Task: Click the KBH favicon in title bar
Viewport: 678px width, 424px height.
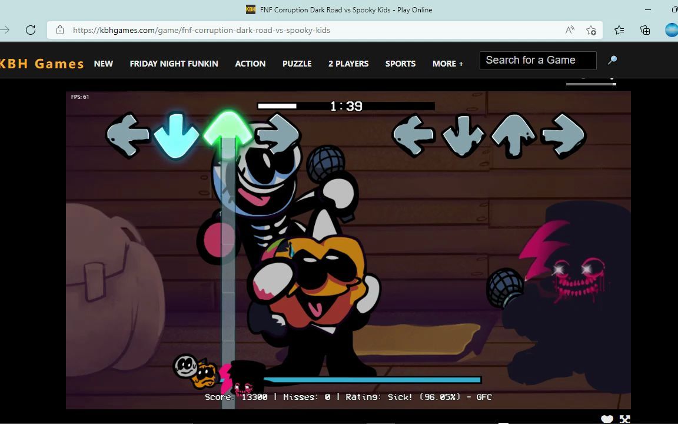Action: 250,9
